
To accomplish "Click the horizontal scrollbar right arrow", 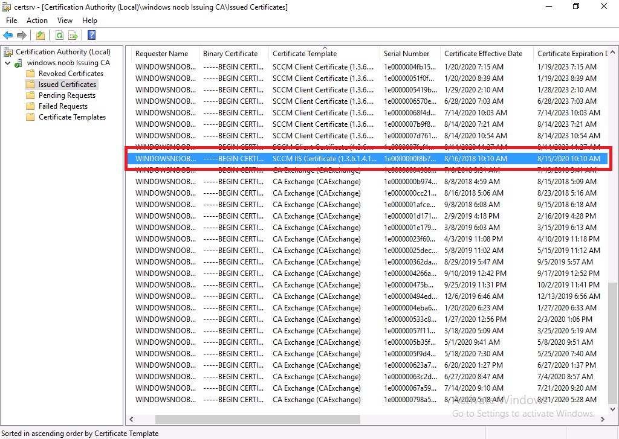I will (603, 419).
